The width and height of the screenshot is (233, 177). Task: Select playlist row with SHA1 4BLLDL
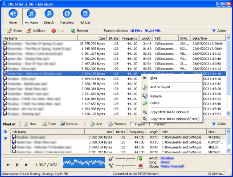119,147
